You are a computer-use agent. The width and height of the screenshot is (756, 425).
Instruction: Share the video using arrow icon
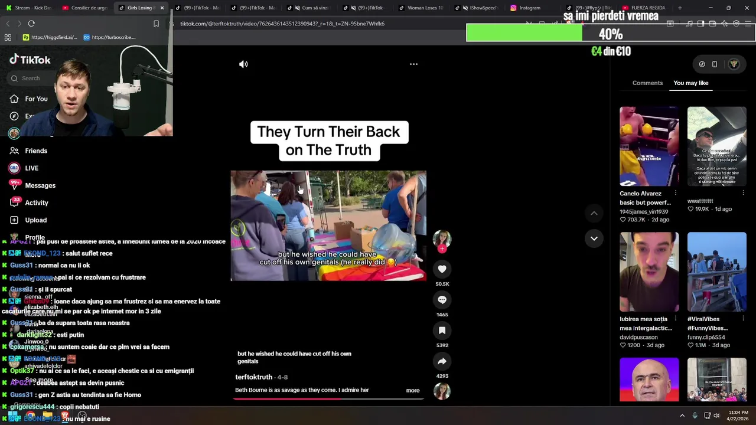pyautogui.click(x=442, y=361)
